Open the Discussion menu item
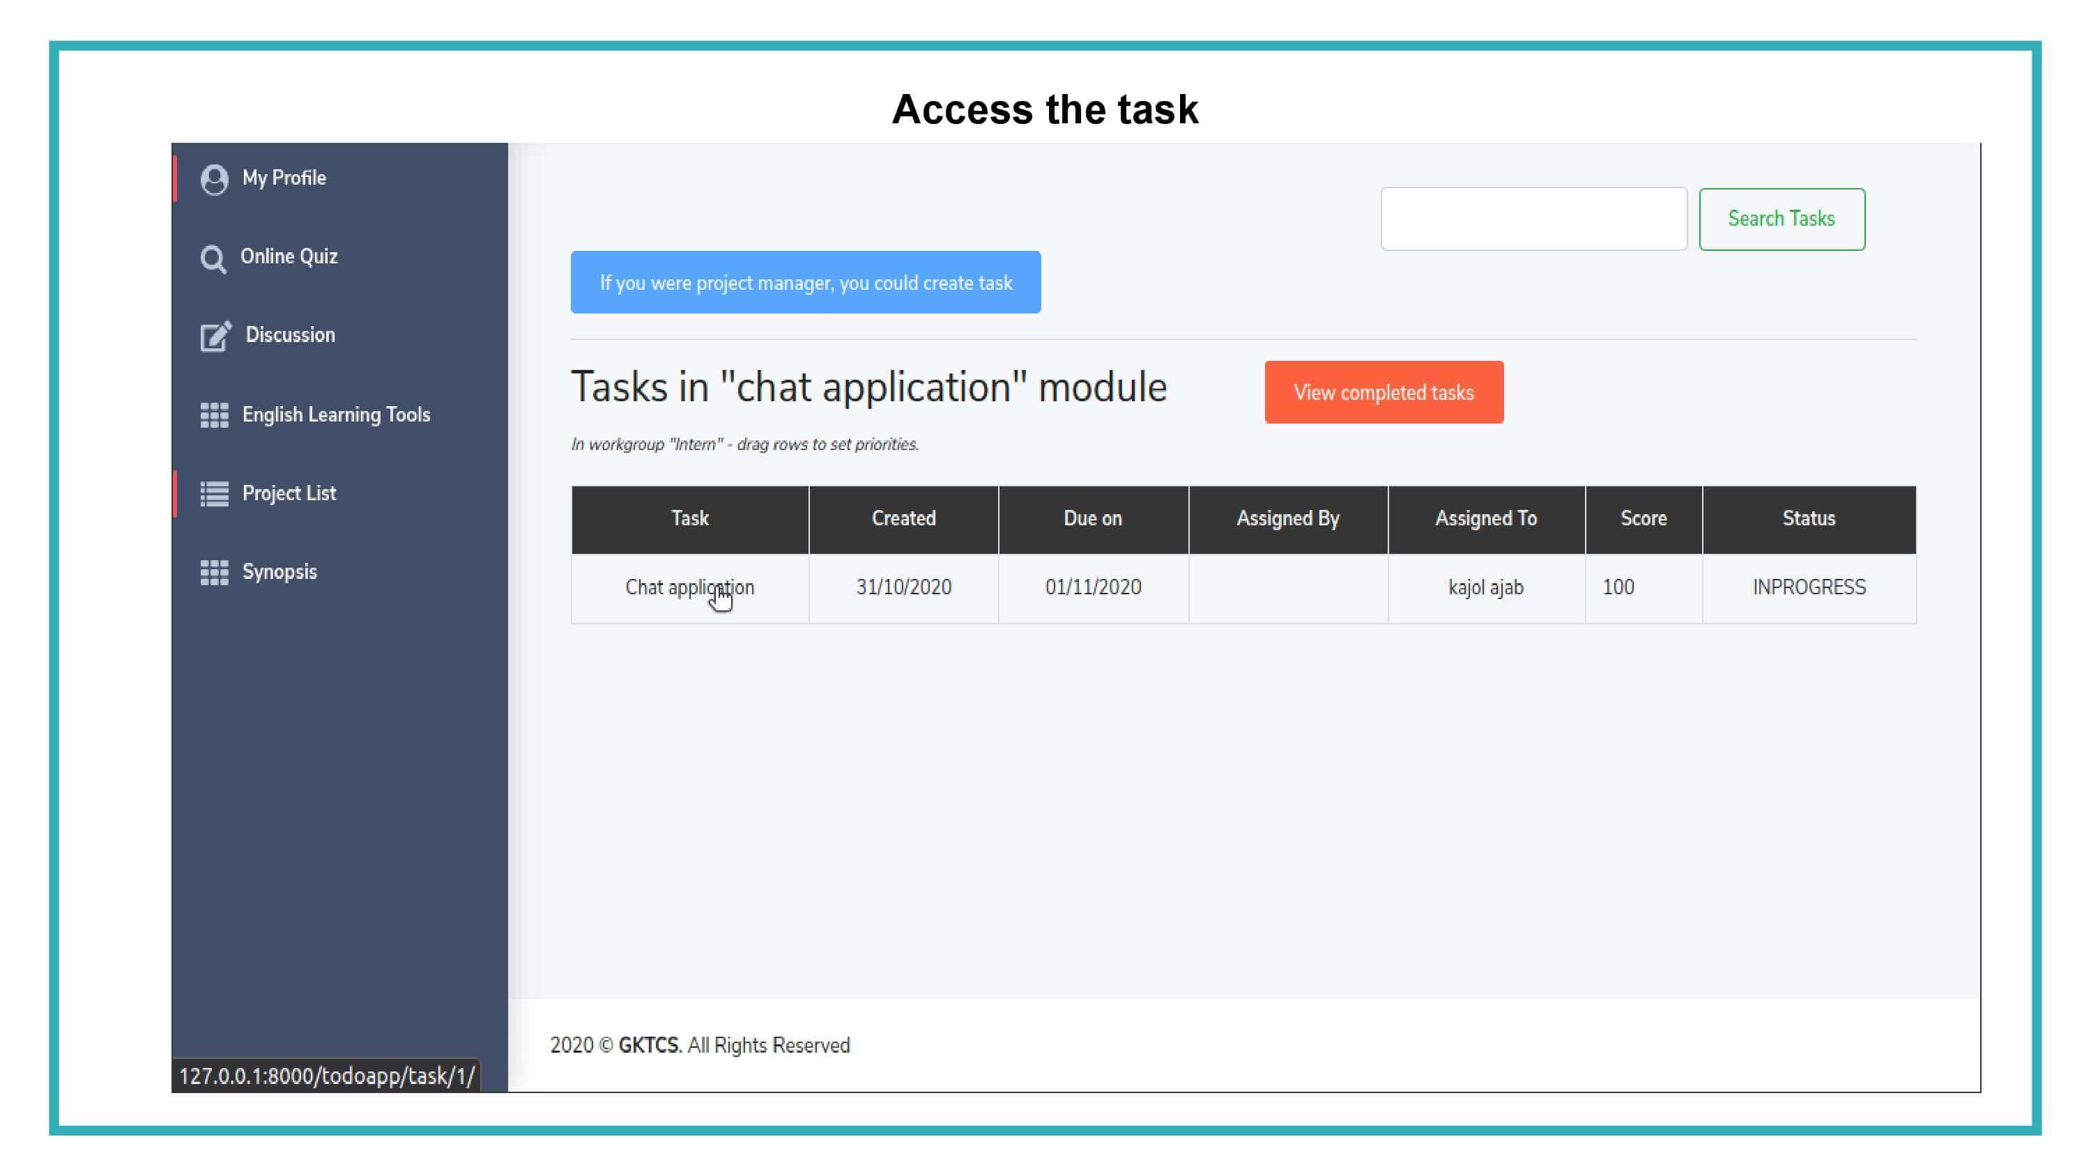2091x1176 pixels. tap(291, 334)
